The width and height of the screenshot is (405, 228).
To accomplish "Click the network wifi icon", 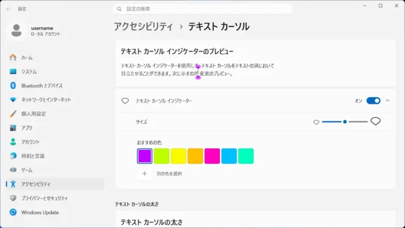I will tap(13, 100).
